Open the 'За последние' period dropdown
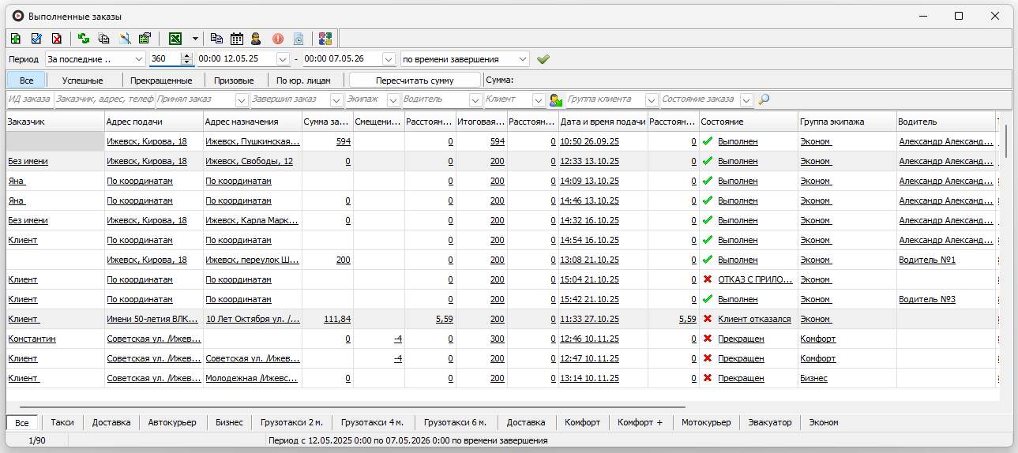 pos(140,59)
